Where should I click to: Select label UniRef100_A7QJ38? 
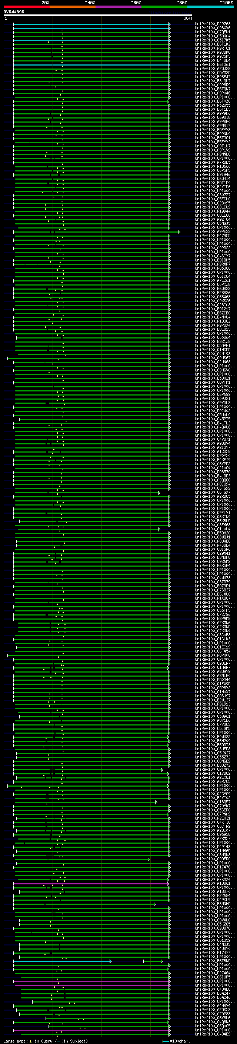pyautogui.click(x=213, y=69)
